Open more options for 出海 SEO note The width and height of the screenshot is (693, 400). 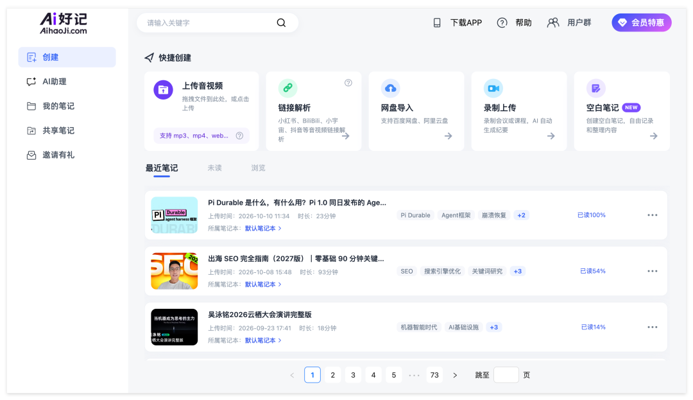pyautogui.click(x=653, y=271)
